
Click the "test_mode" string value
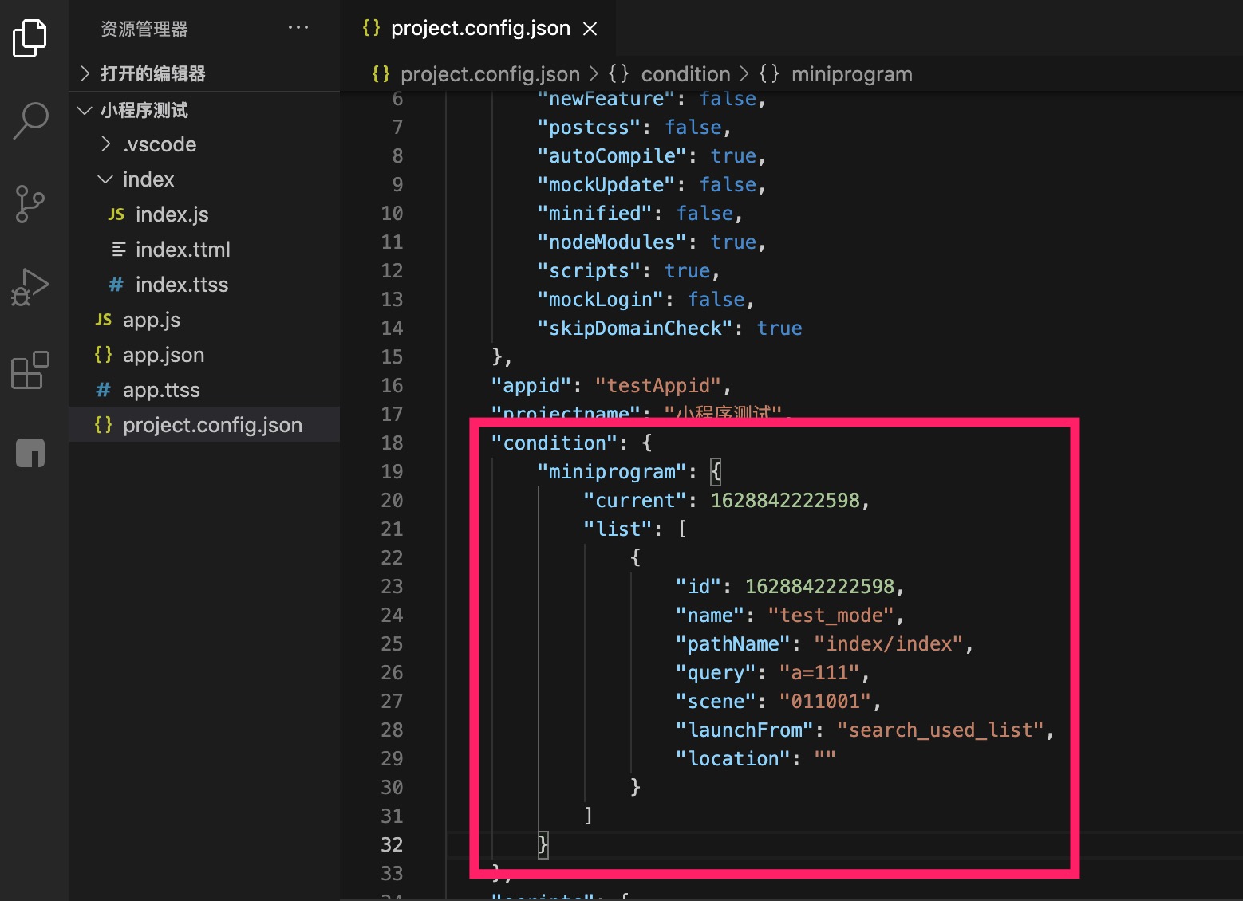(831, 616)
